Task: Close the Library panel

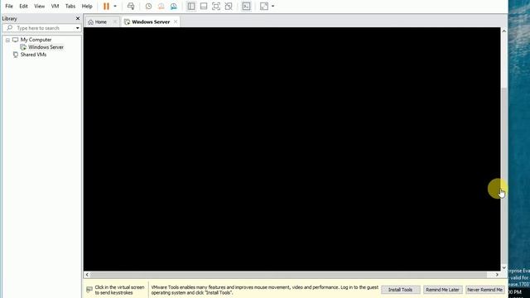Action: pos(78,18)
